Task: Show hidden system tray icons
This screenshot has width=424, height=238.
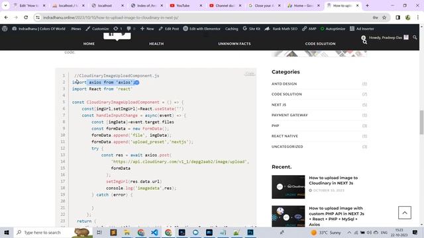Action: 349,232
